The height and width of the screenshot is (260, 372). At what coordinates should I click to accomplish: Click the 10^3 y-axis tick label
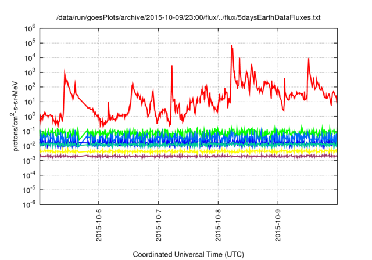point(30,73)
